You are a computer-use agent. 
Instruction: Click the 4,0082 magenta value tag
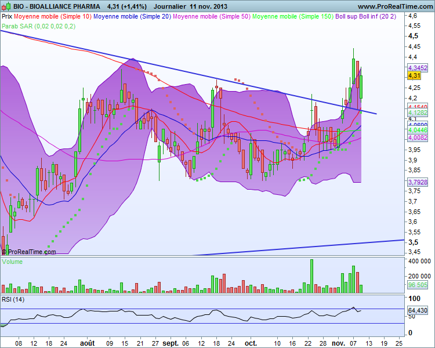[418, 137]
